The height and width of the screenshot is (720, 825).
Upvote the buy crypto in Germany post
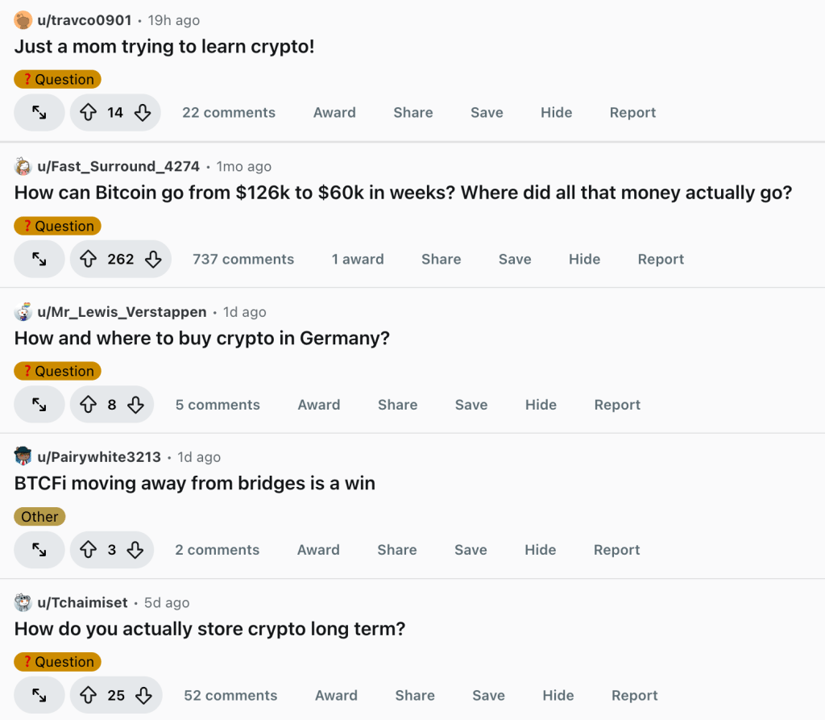(x=89, y=405)
